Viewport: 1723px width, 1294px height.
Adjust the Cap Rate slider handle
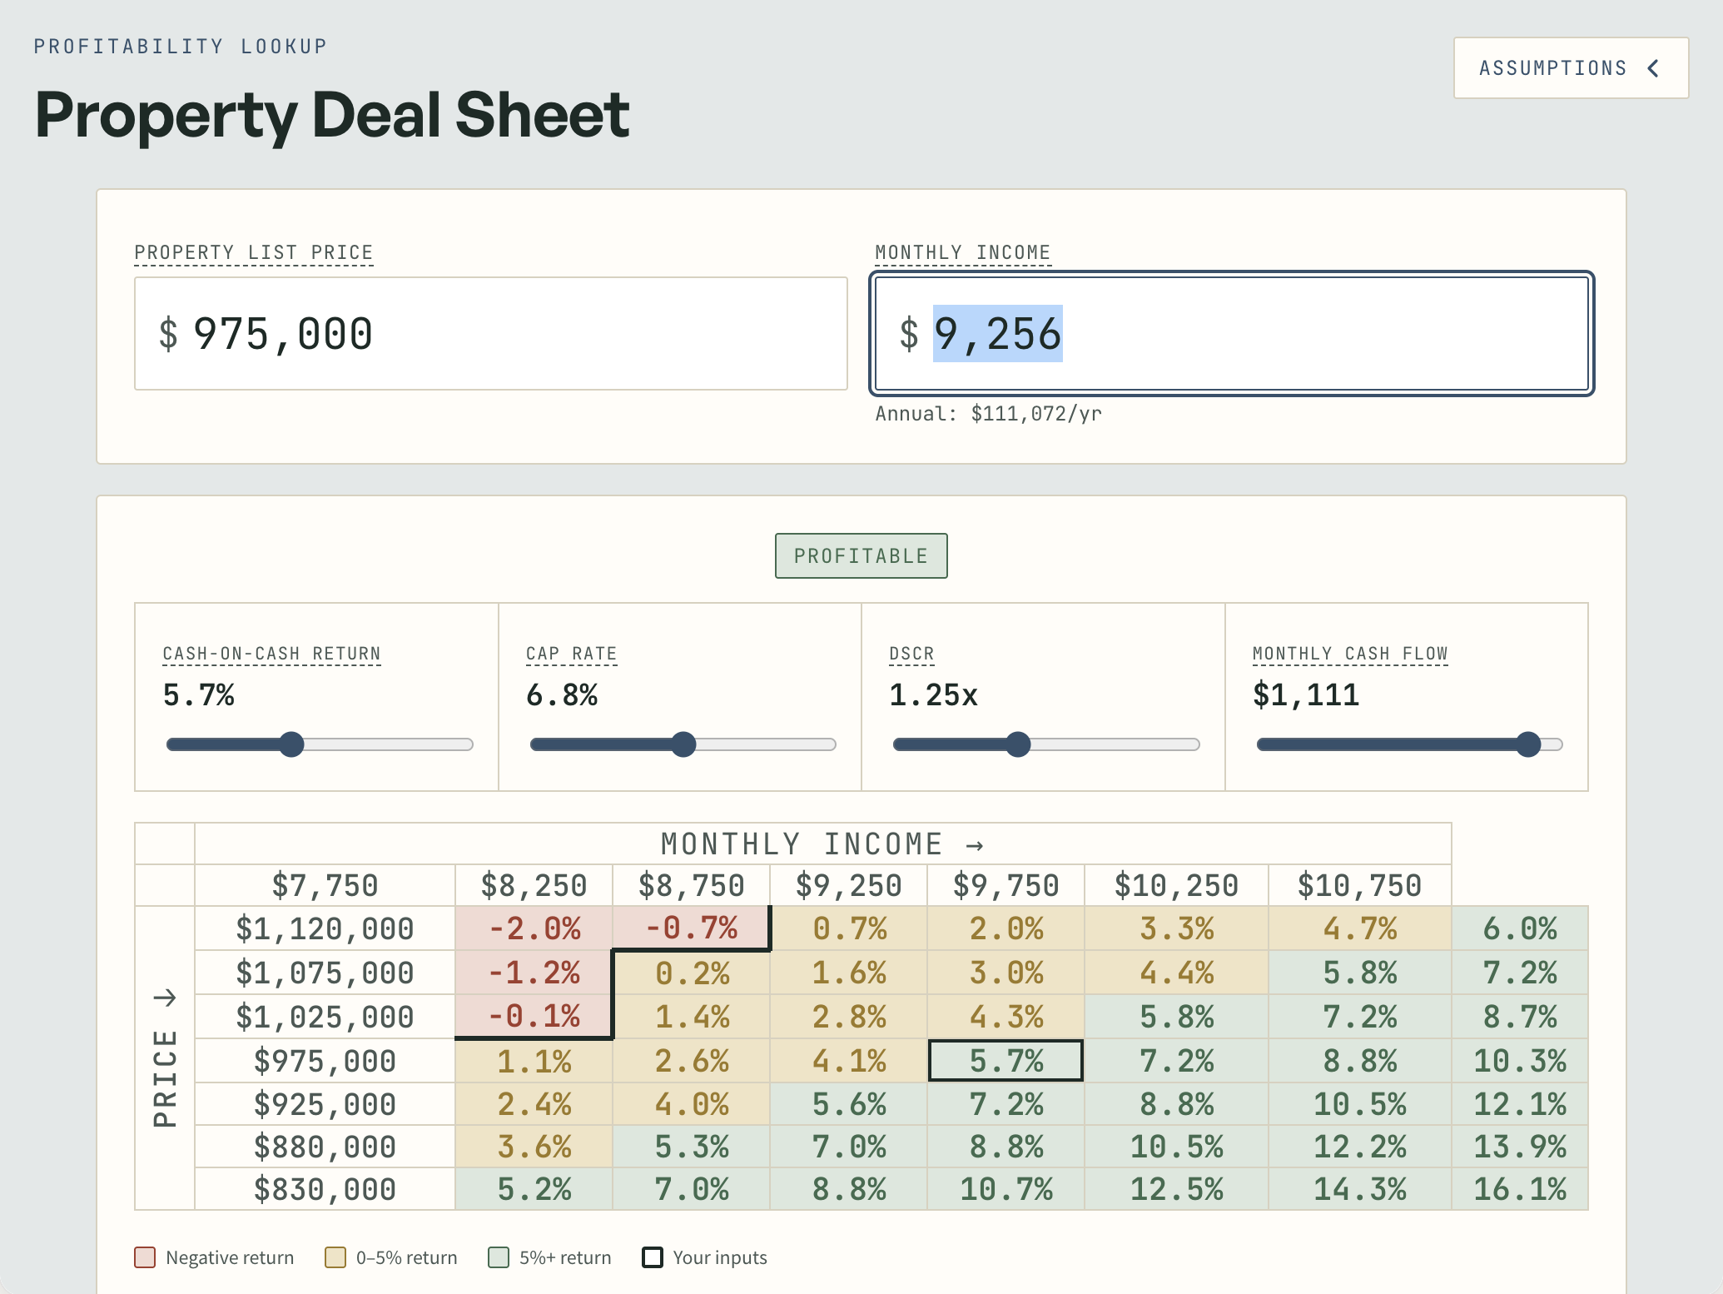click(x=683, y=744)
